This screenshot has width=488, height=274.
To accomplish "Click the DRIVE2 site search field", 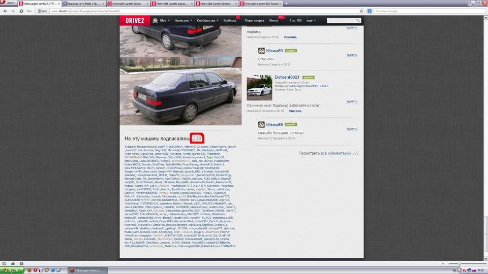I will pos(341,20).
